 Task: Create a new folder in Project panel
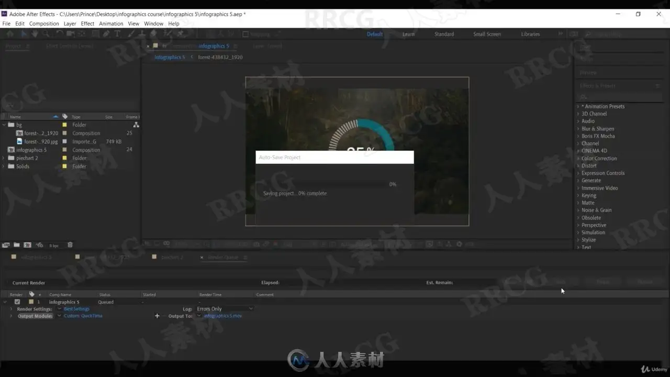click(17, 245)
